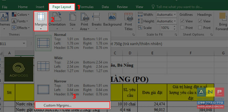This screenshot has width=228, height=112.
Task: Open the Print Area icon
Action: click(85, 17)
